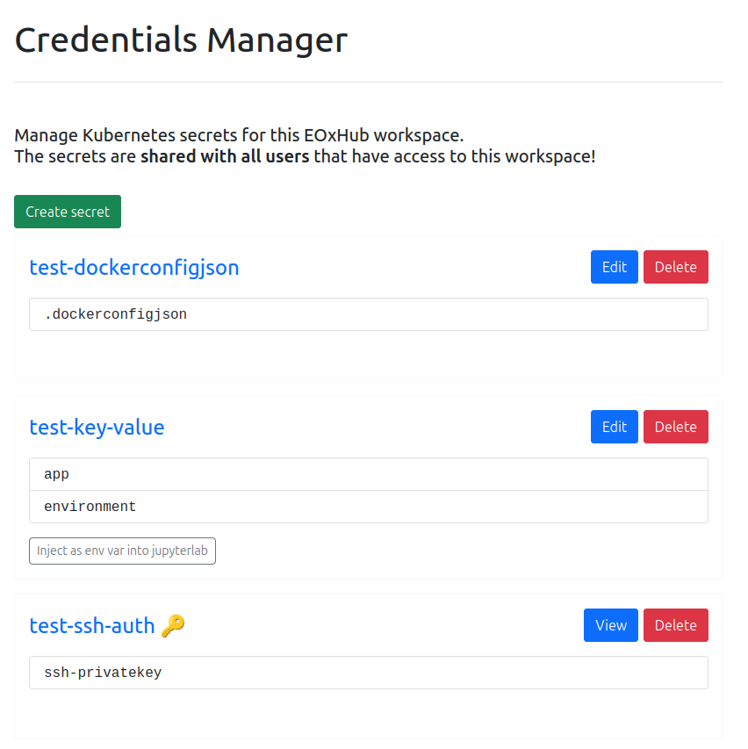Inject key-value secret as env var into jupyterlab

pyautogui.click(x=122, y=551)
